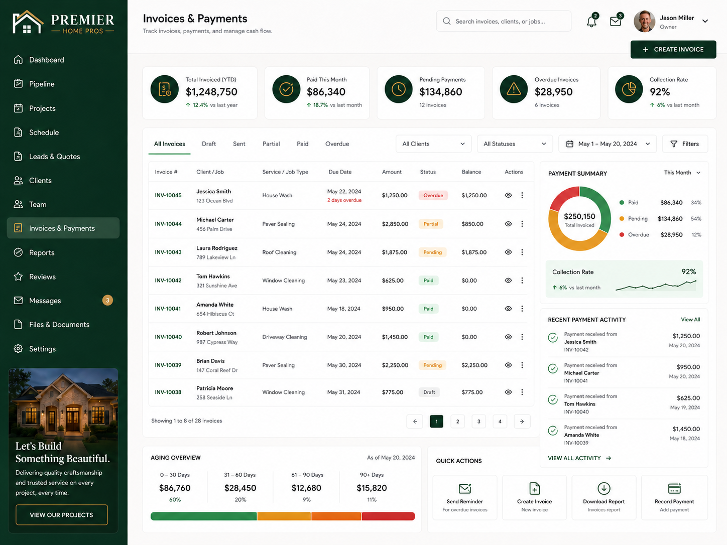727x545 pixels.
Task: Open more actions for INV-10042
Action: tap(522, 281)
